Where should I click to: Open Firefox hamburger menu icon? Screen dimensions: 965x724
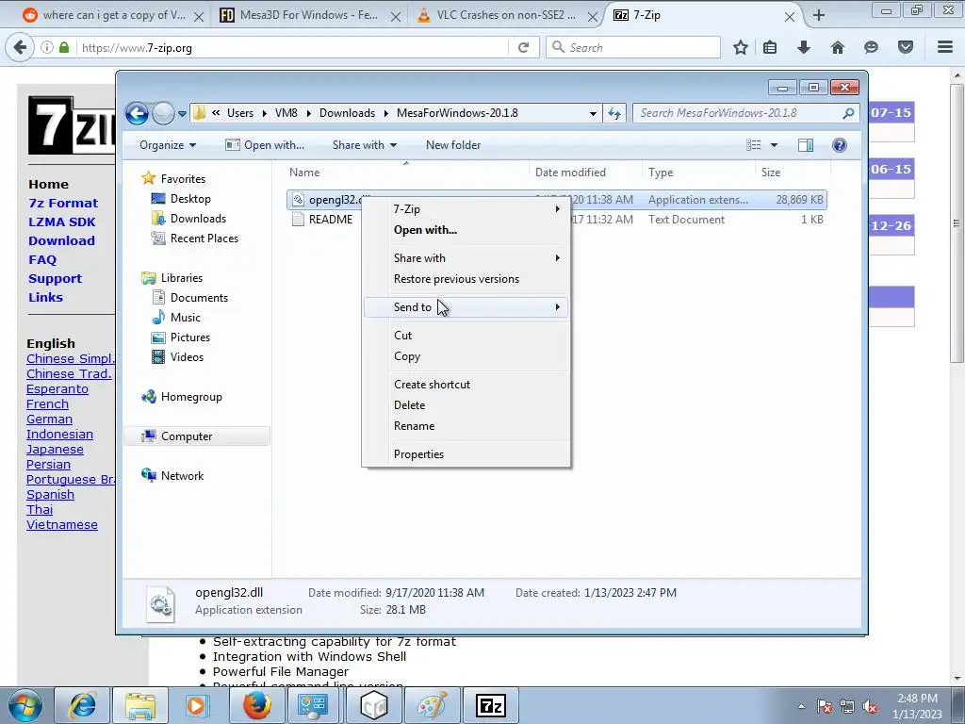click(945, 47)
